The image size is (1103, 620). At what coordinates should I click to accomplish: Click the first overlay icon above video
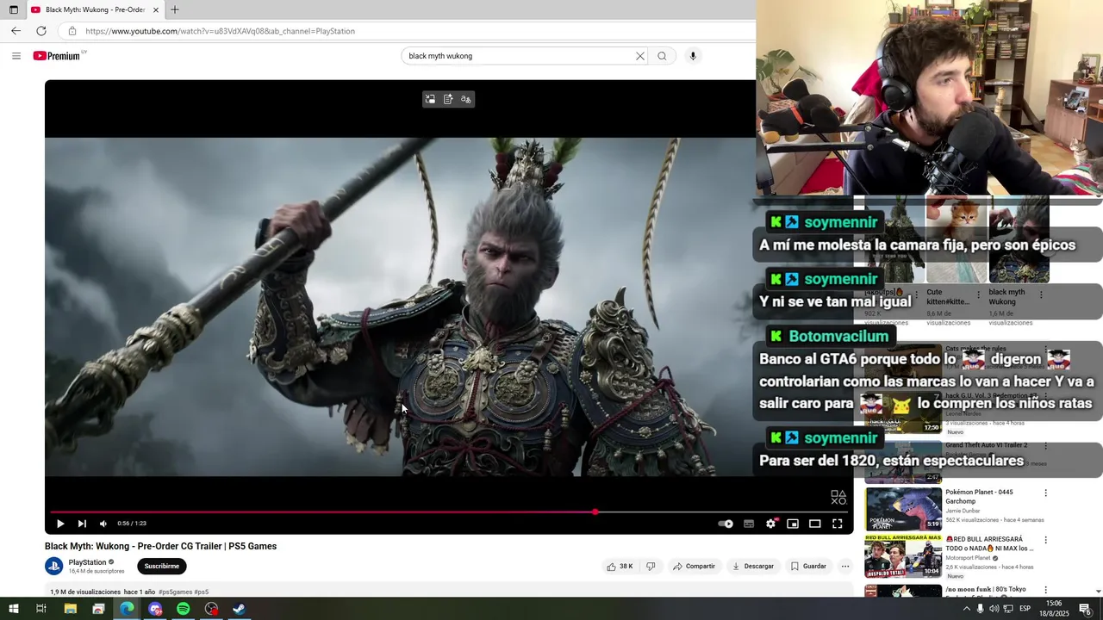(430, 99)
